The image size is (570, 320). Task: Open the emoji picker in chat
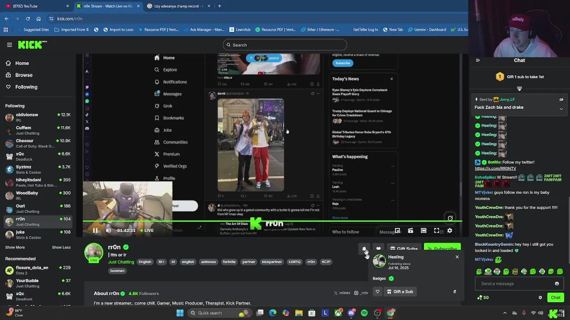click(557, 284)
